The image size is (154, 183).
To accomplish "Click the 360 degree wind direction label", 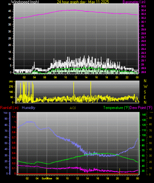I will [x=11, y=82].
